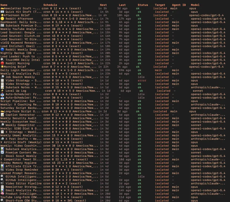230x202 pixels.
Task: Click the brain icon beside Product Intelligence
Action: pos(3,194)
